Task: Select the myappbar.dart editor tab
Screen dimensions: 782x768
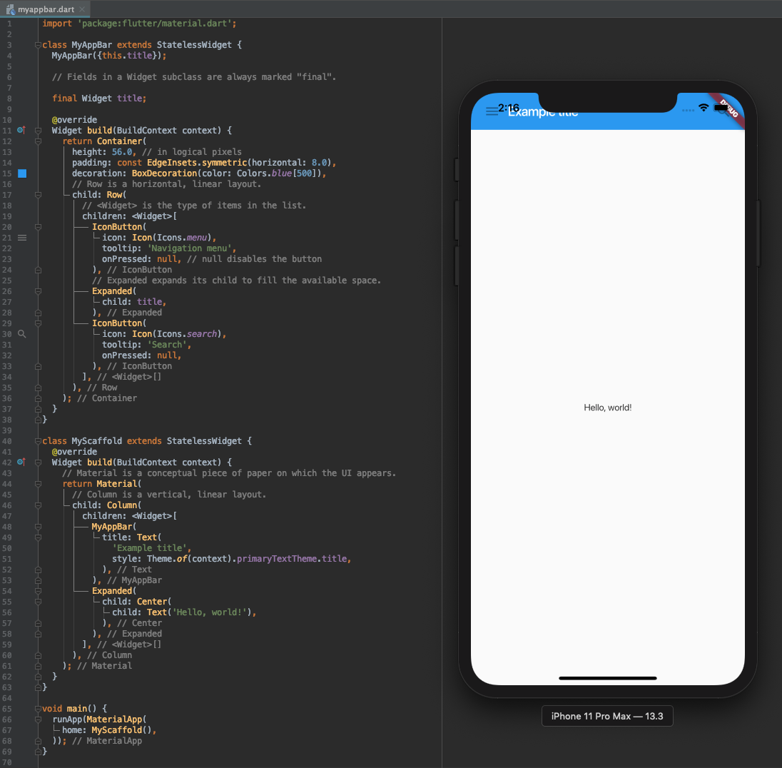Action: 46,9
